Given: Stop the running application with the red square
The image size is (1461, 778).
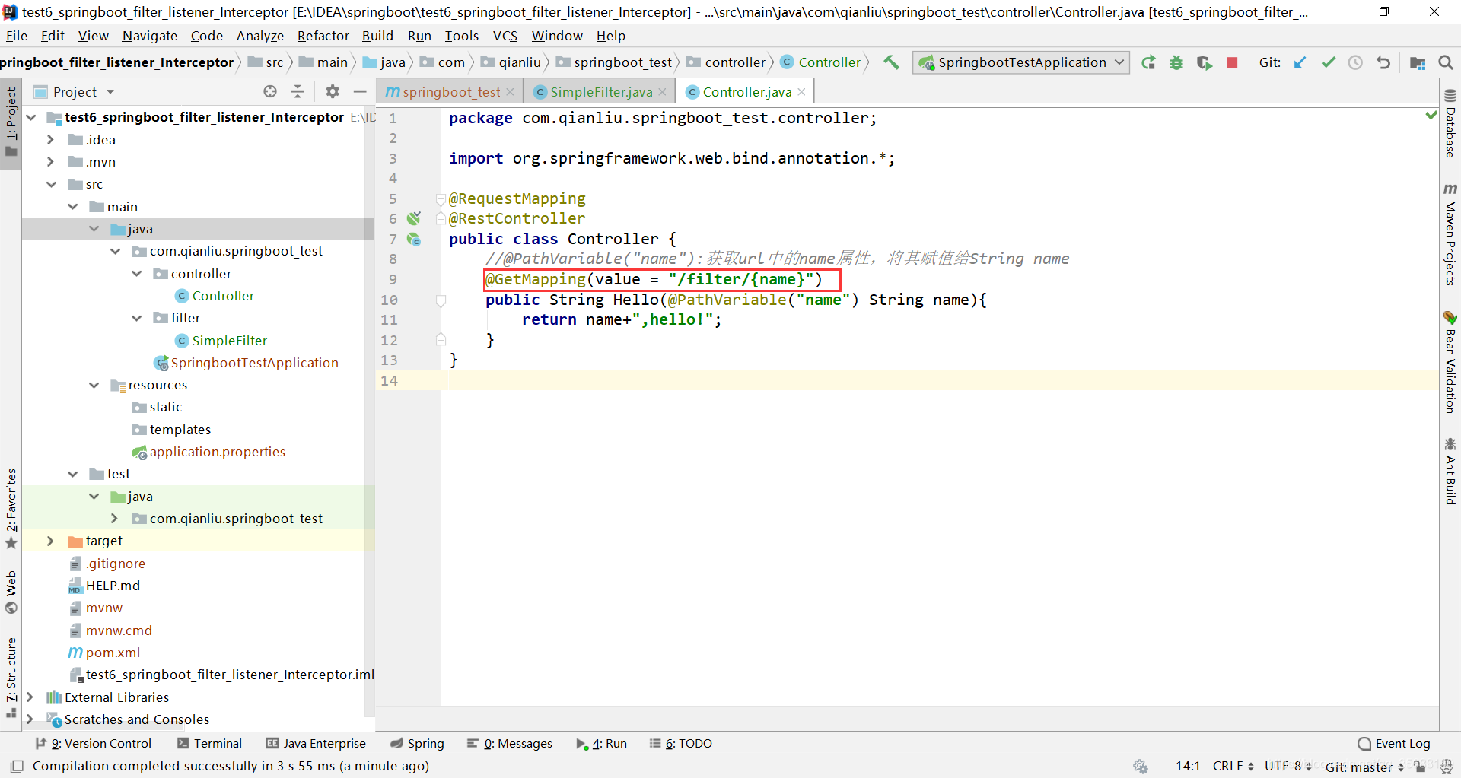Looking at the screenshot, I should click(x=1232, y=62).
